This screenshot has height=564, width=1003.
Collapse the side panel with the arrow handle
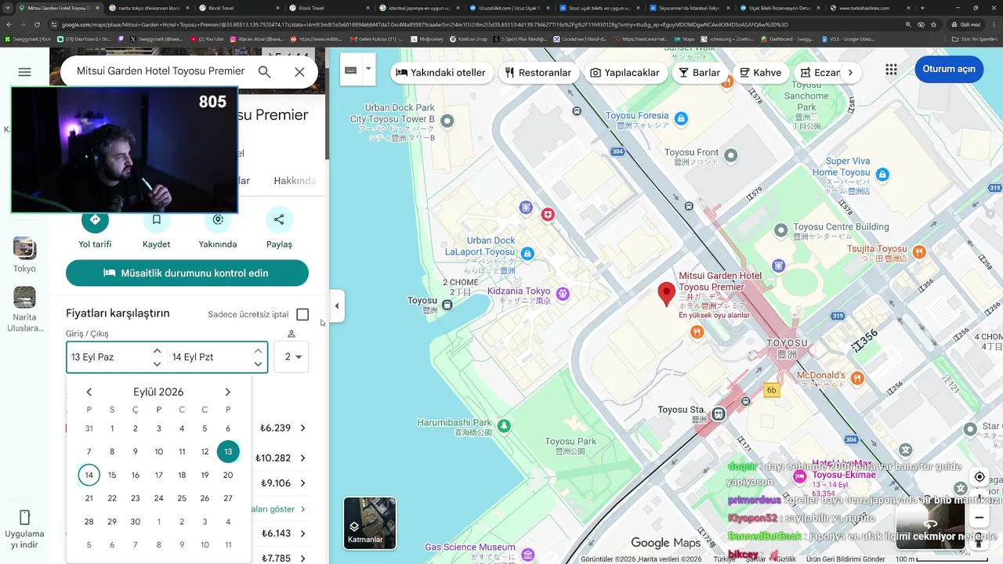coord(337,306)
